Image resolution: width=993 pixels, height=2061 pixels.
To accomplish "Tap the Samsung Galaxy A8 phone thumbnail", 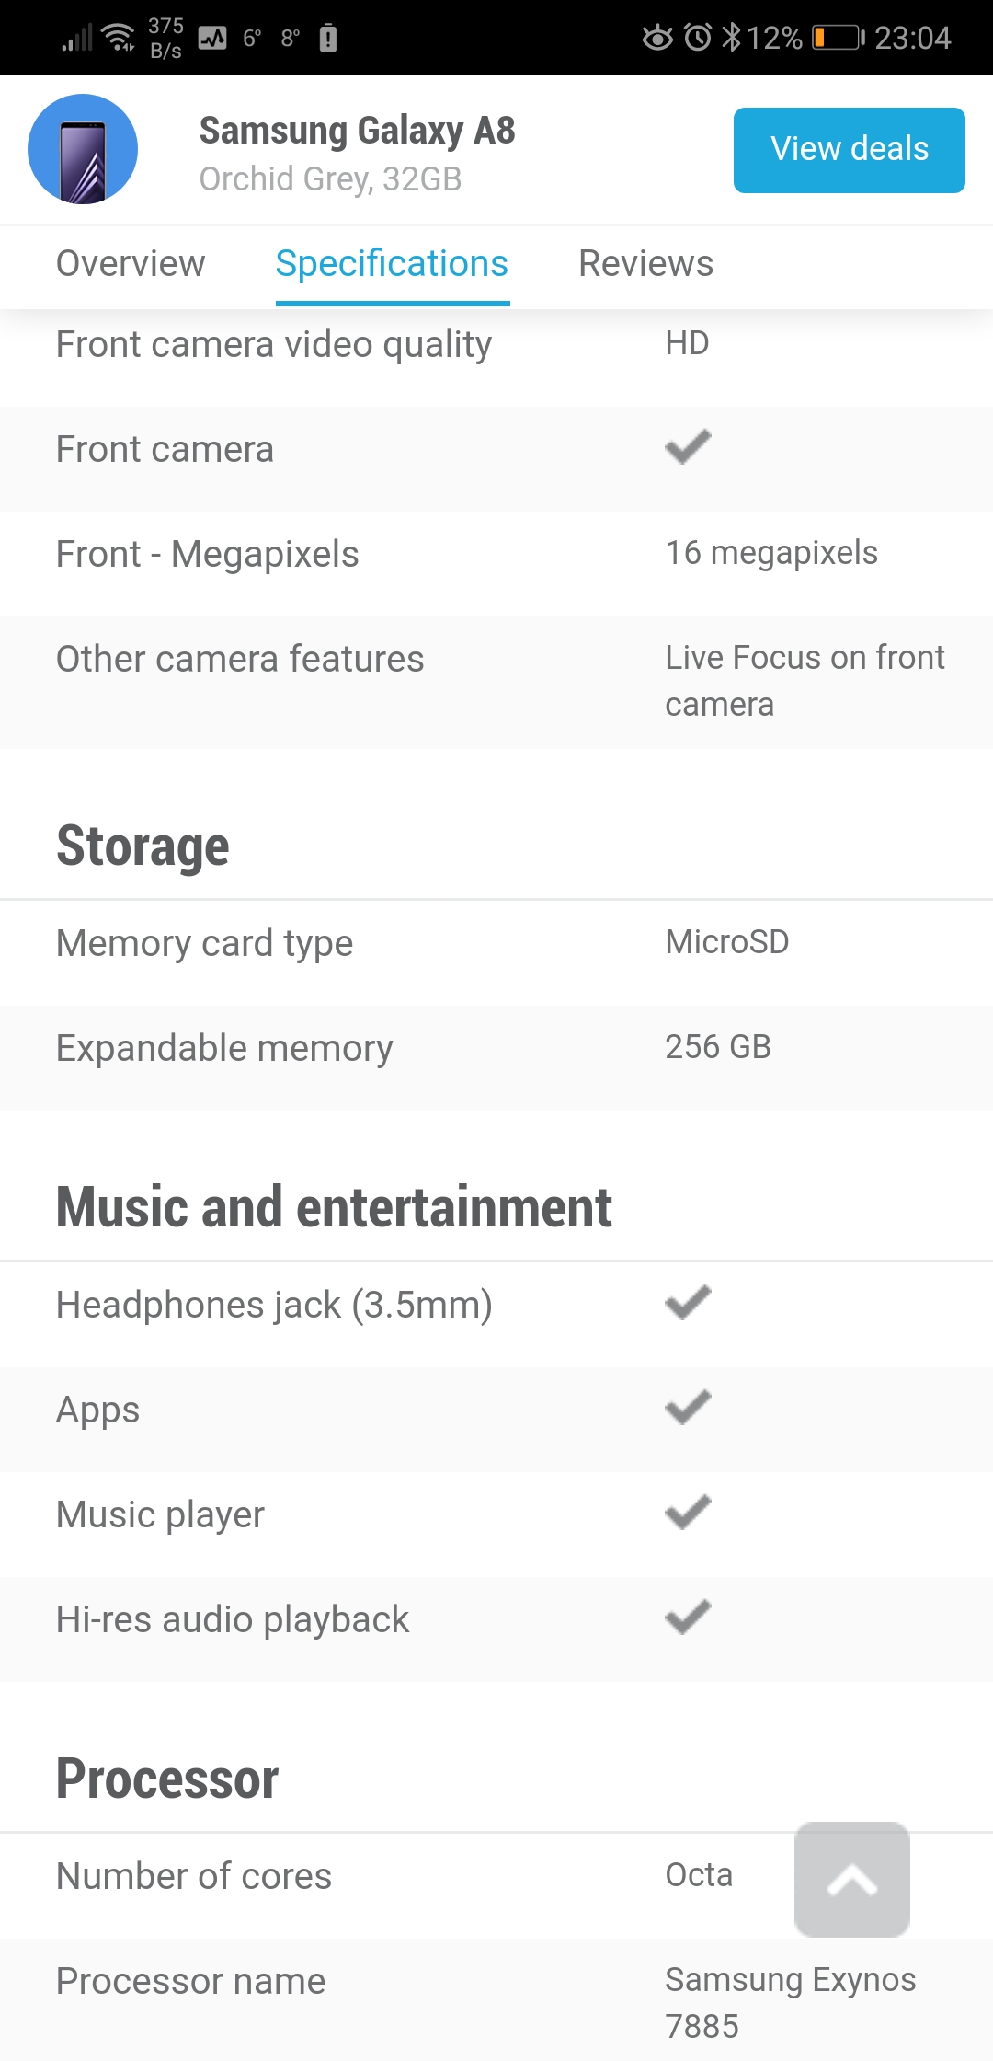I will click(x=83, y=149).
